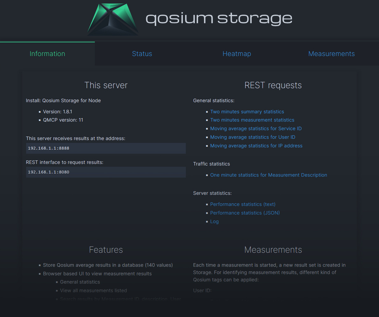View Performance statistics (JSON) link
This screenshot has width=379, height=317.
click(x=245, y=213)
